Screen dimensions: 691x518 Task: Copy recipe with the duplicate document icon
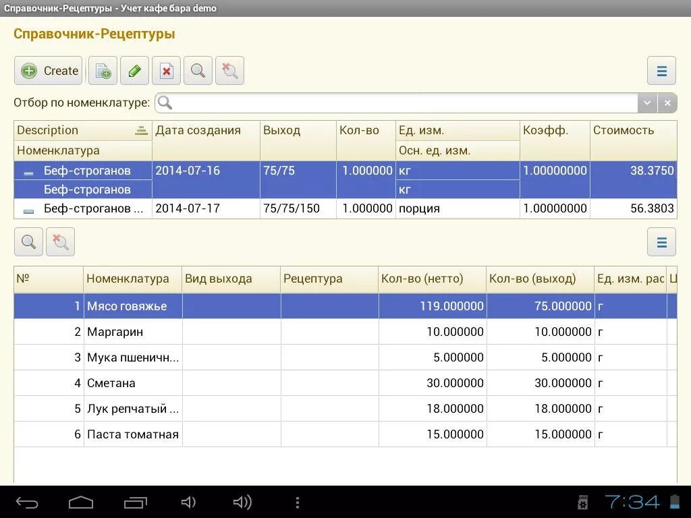(103, 70)
